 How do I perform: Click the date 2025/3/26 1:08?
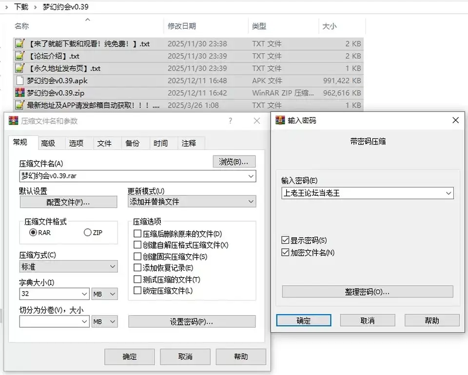point(193,105)
